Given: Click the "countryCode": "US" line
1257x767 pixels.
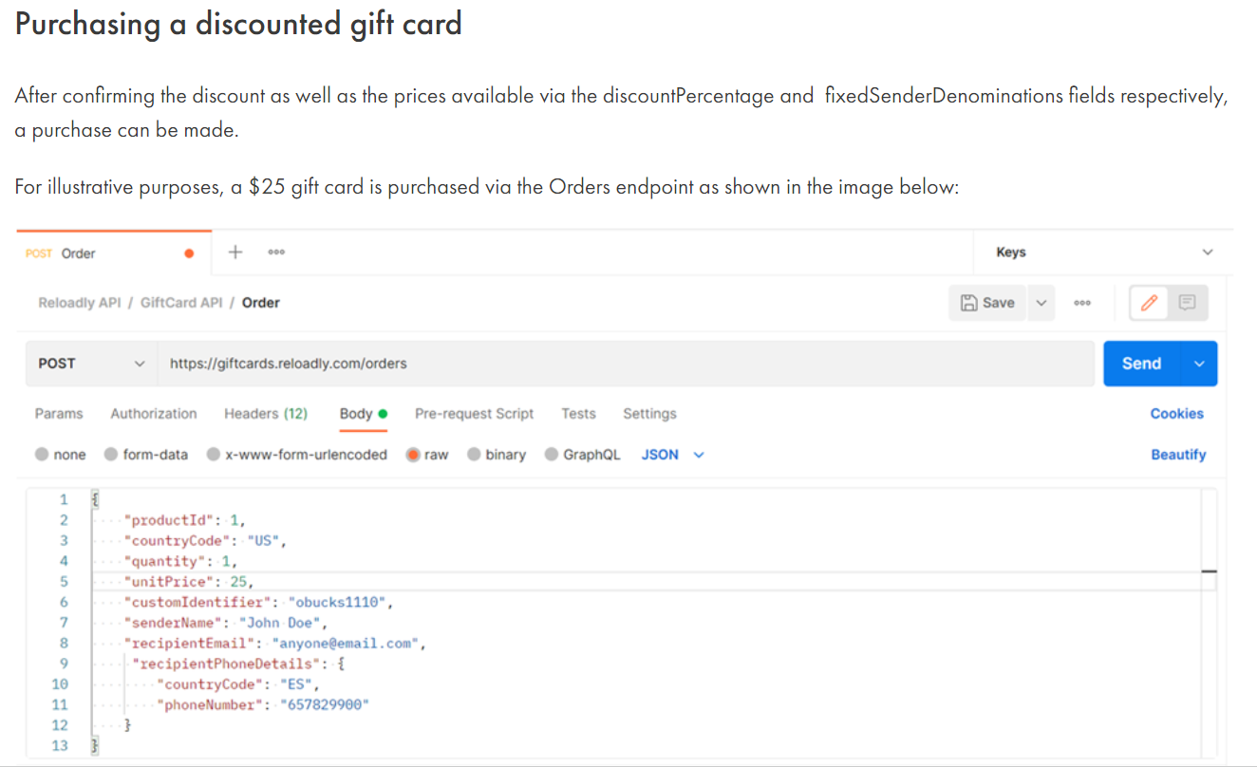Looking at the screenshot, I should [x=205, y=541].
